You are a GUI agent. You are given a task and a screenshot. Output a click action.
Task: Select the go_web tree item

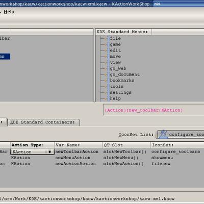click(118, 68)
